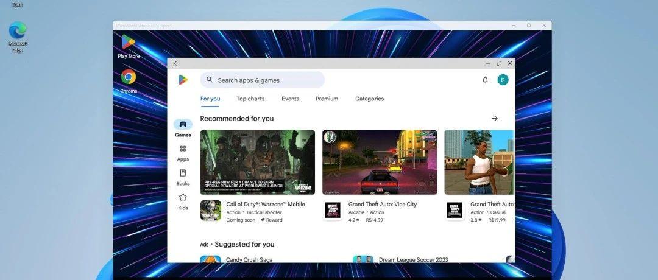The image size is (658, 280).
Task: Select Kids in the sidebar
Action: 183,201
